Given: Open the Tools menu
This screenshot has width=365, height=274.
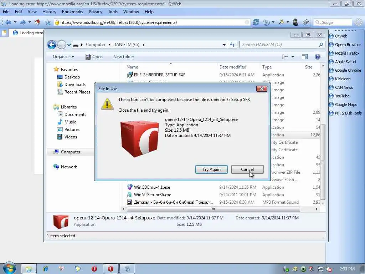Looking at the screenshot, I should click(x=113, y=12).
